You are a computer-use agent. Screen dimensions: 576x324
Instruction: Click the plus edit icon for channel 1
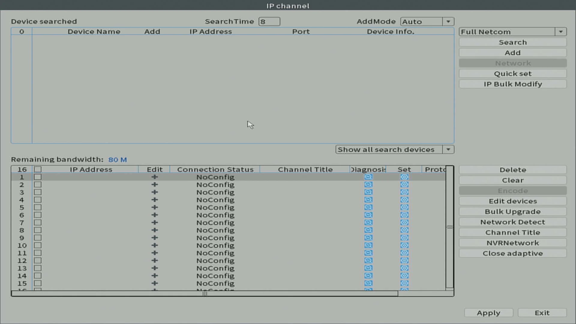point(154,177)
